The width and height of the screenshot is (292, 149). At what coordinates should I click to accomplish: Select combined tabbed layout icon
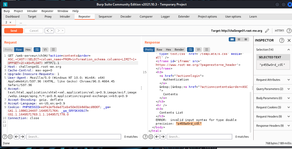pos(246,39)
